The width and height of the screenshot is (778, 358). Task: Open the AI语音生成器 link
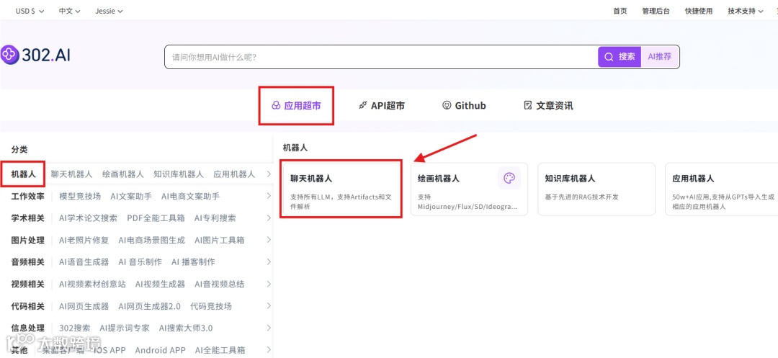coord(84,261)
